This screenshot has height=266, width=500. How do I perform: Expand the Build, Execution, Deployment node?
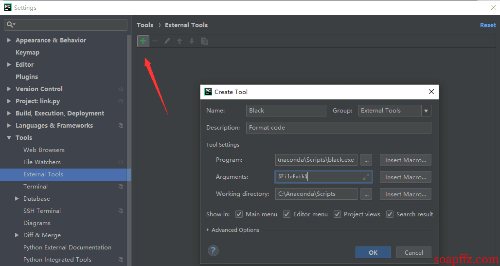pos(9,114)
